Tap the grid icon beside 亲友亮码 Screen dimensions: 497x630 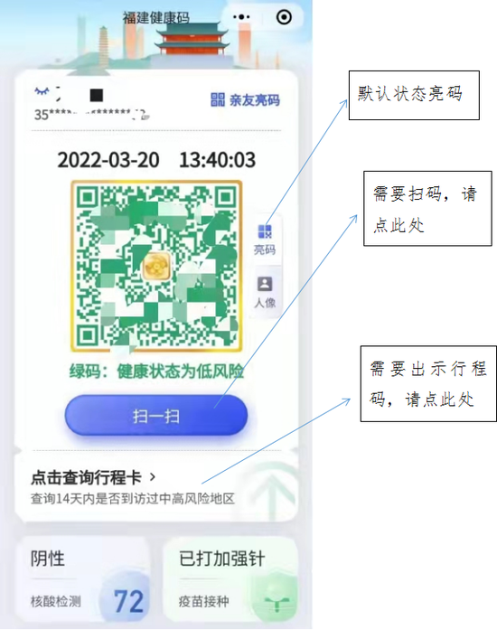[218, 99]
